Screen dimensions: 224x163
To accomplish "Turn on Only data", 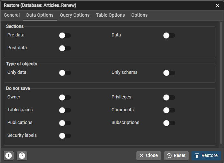I will pos(65,73).
